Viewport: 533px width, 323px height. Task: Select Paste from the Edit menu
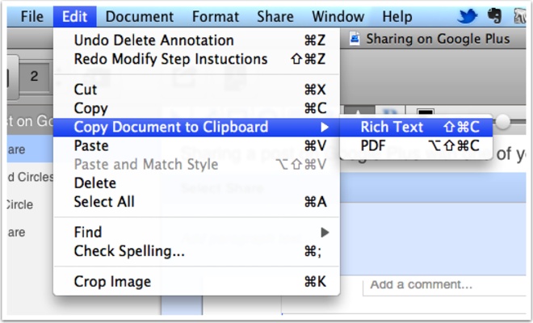click(196, 145)
